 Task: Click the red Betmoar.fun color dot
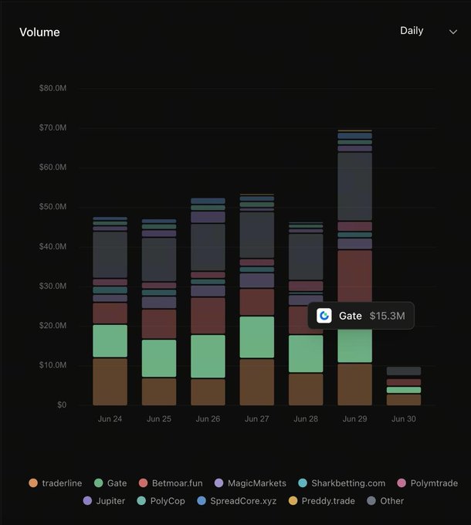[x=143, y=483]
